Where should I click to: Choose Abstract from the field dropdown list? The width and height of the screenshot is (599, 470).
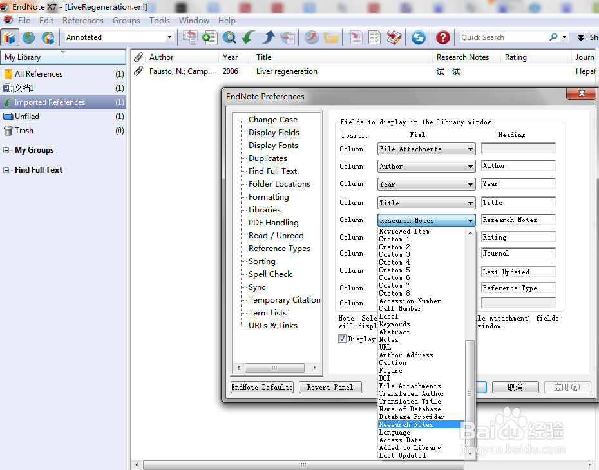click(x=421, y=332)
